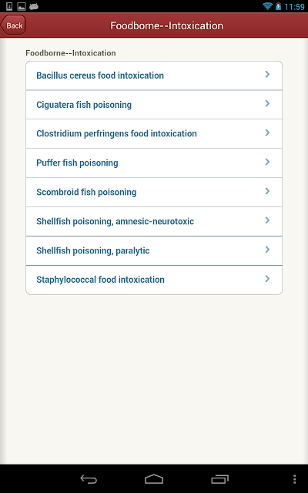
Task: Open the recent apps navigation icon
Action: (219, 479)
